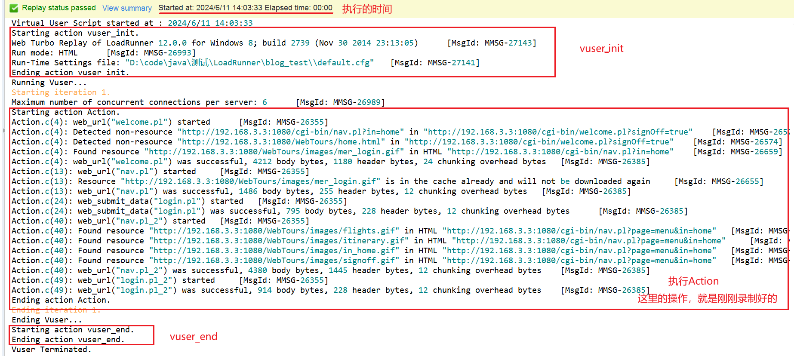Click the 'Running Vuser...' log line

[49, 82]
